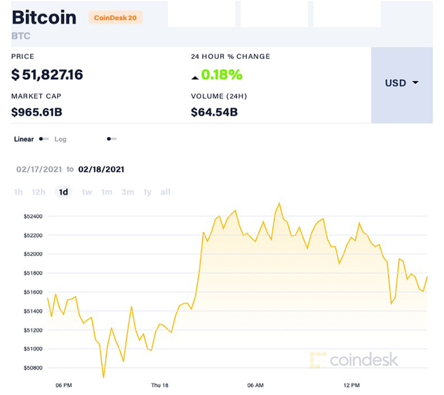Click the Bitcoin heading title
This screenshot has width=444, height=395.
tap(44, 17)
